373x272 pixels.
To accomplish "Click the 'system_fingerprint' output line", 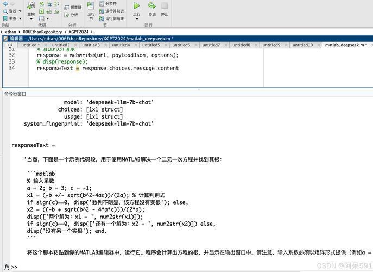I will (x=88, y=123).
